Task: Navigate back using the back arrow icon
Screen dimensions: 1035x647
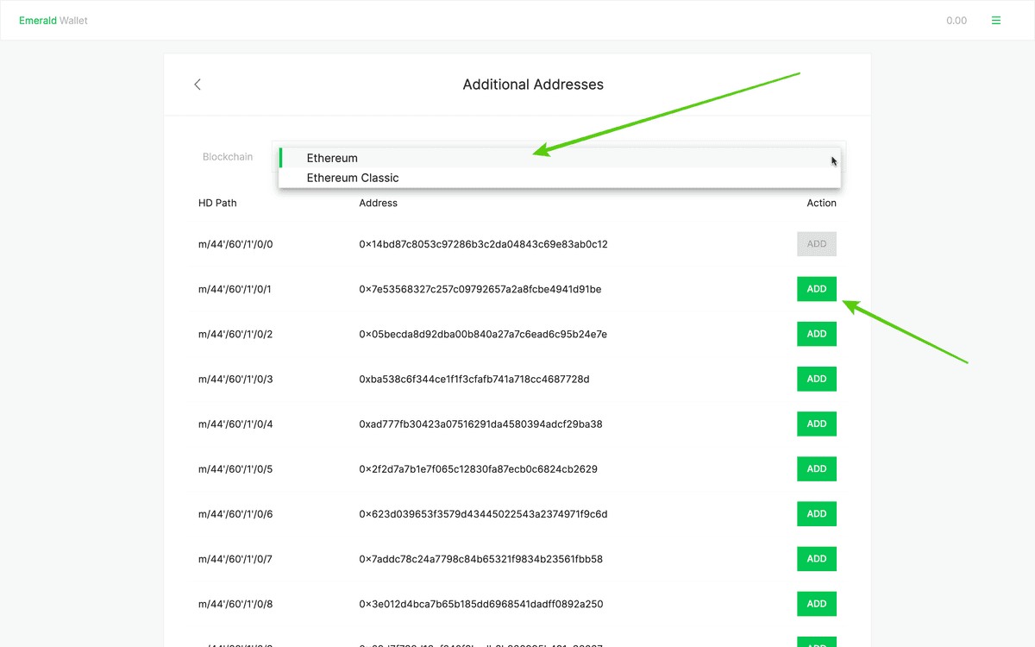Action: (197, 85)
